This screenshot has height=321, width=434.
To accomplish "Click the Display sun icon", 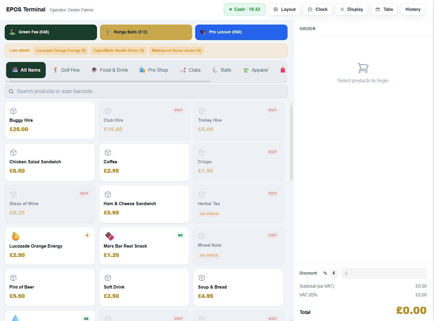I will [342, 9].
